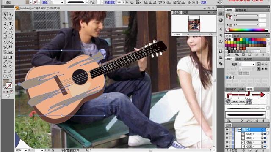Enable the 虚线 dashed line checkbox
This screenshot has height=152, width=271.
(227, 78)
